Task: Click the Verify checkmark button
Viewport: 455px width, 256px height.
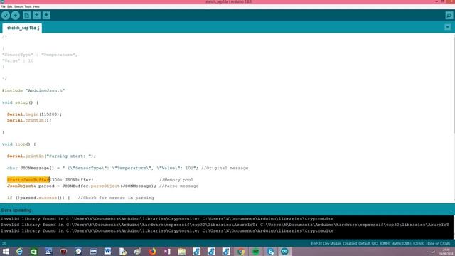Action: tap(6, 16)
